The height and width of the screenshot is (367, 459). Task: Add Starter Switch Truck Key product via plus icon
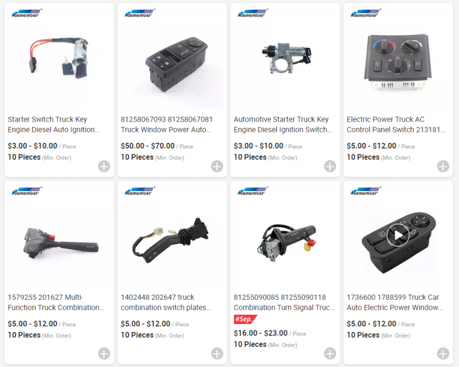point(104,166)
